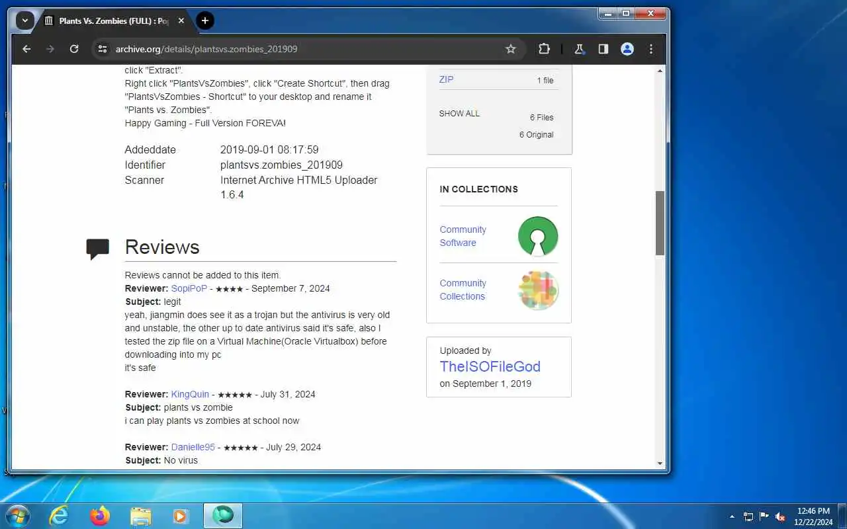The image size is (847, 529).
Task: Open a new browser tab
Action: tap(205, 20)
